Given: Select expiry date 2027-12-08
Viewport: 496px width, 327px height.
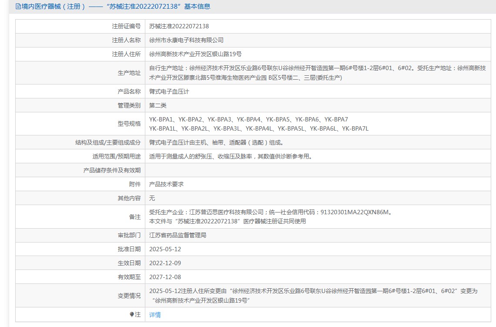Looking at the screenshot, I should (x=165, y=277).
